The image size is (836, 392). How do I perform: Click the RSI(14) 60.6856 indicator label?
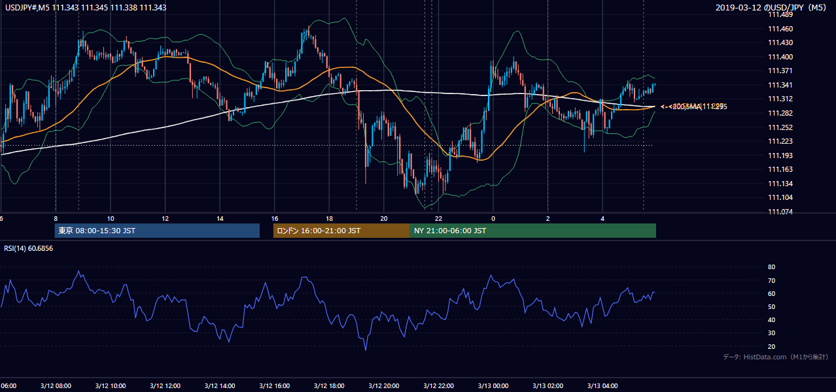tap(29, 248)
